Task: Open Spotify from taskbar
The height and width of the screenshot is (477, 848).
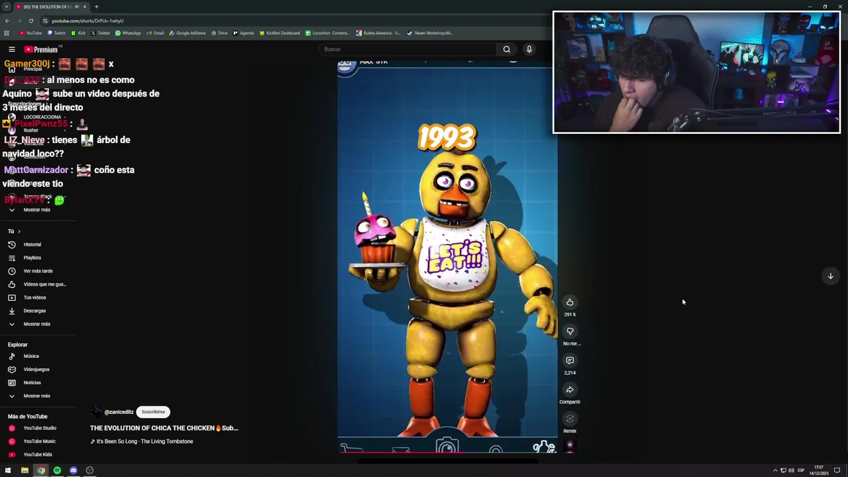Action: tap(57, 470)
